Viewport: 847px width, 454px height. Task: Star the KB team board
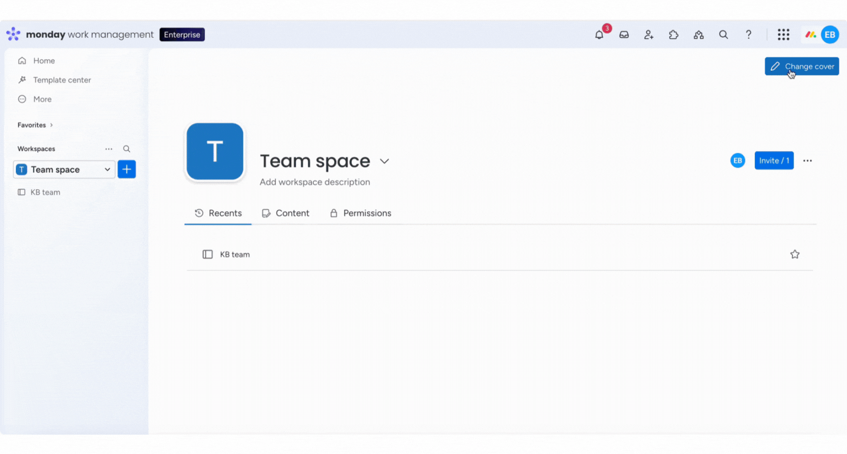point(795,254)
